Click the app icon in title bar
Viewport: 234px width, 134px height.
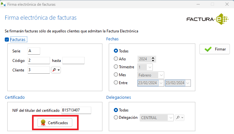point(3,4)
